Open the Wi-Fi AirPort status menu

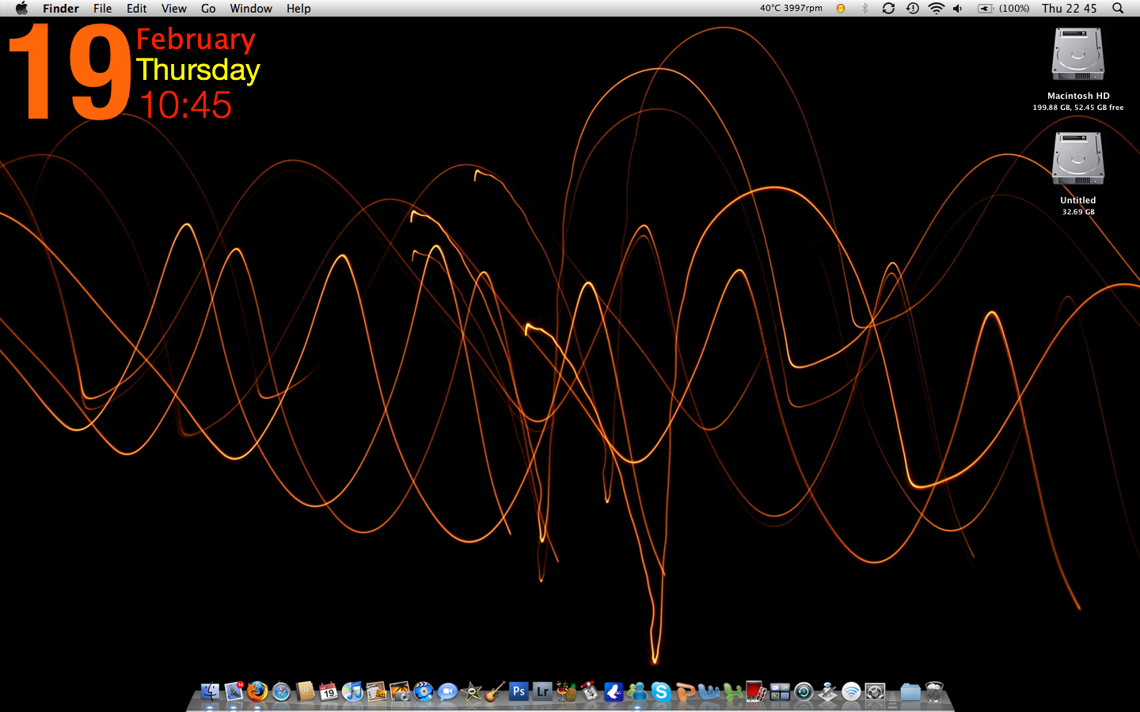pos(936,8)
